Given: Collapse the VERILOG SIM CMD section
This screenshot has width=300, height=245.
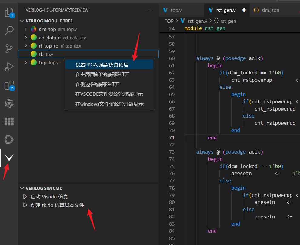Looking at the screenshot, I should 22,188.
